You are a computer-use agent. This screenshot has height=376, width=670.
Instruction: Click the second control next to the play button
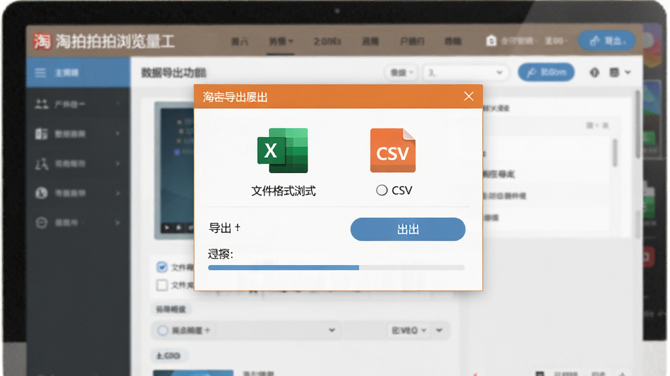pos(179,228)
